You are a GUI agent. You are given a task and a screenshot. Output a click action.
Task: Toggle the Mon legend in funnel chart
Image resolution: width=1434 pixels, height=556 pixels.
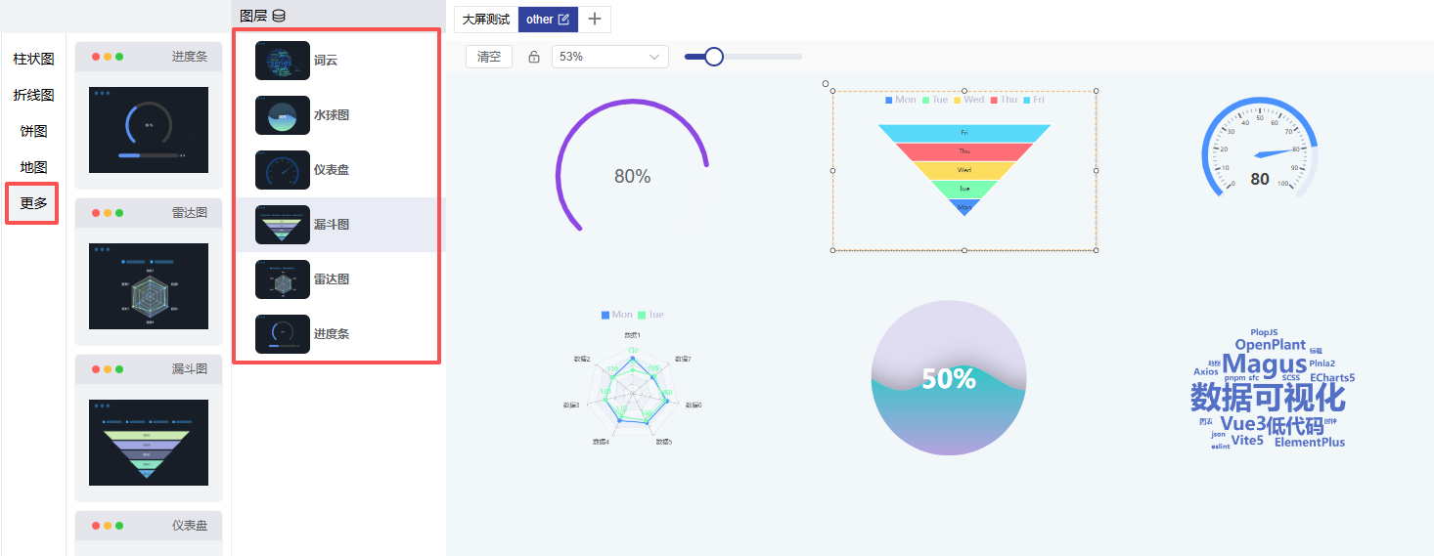(900, 100)
